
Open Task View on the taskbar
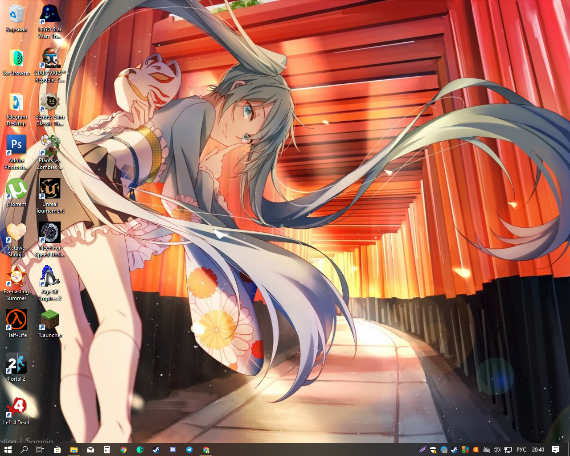pos(40,450)
